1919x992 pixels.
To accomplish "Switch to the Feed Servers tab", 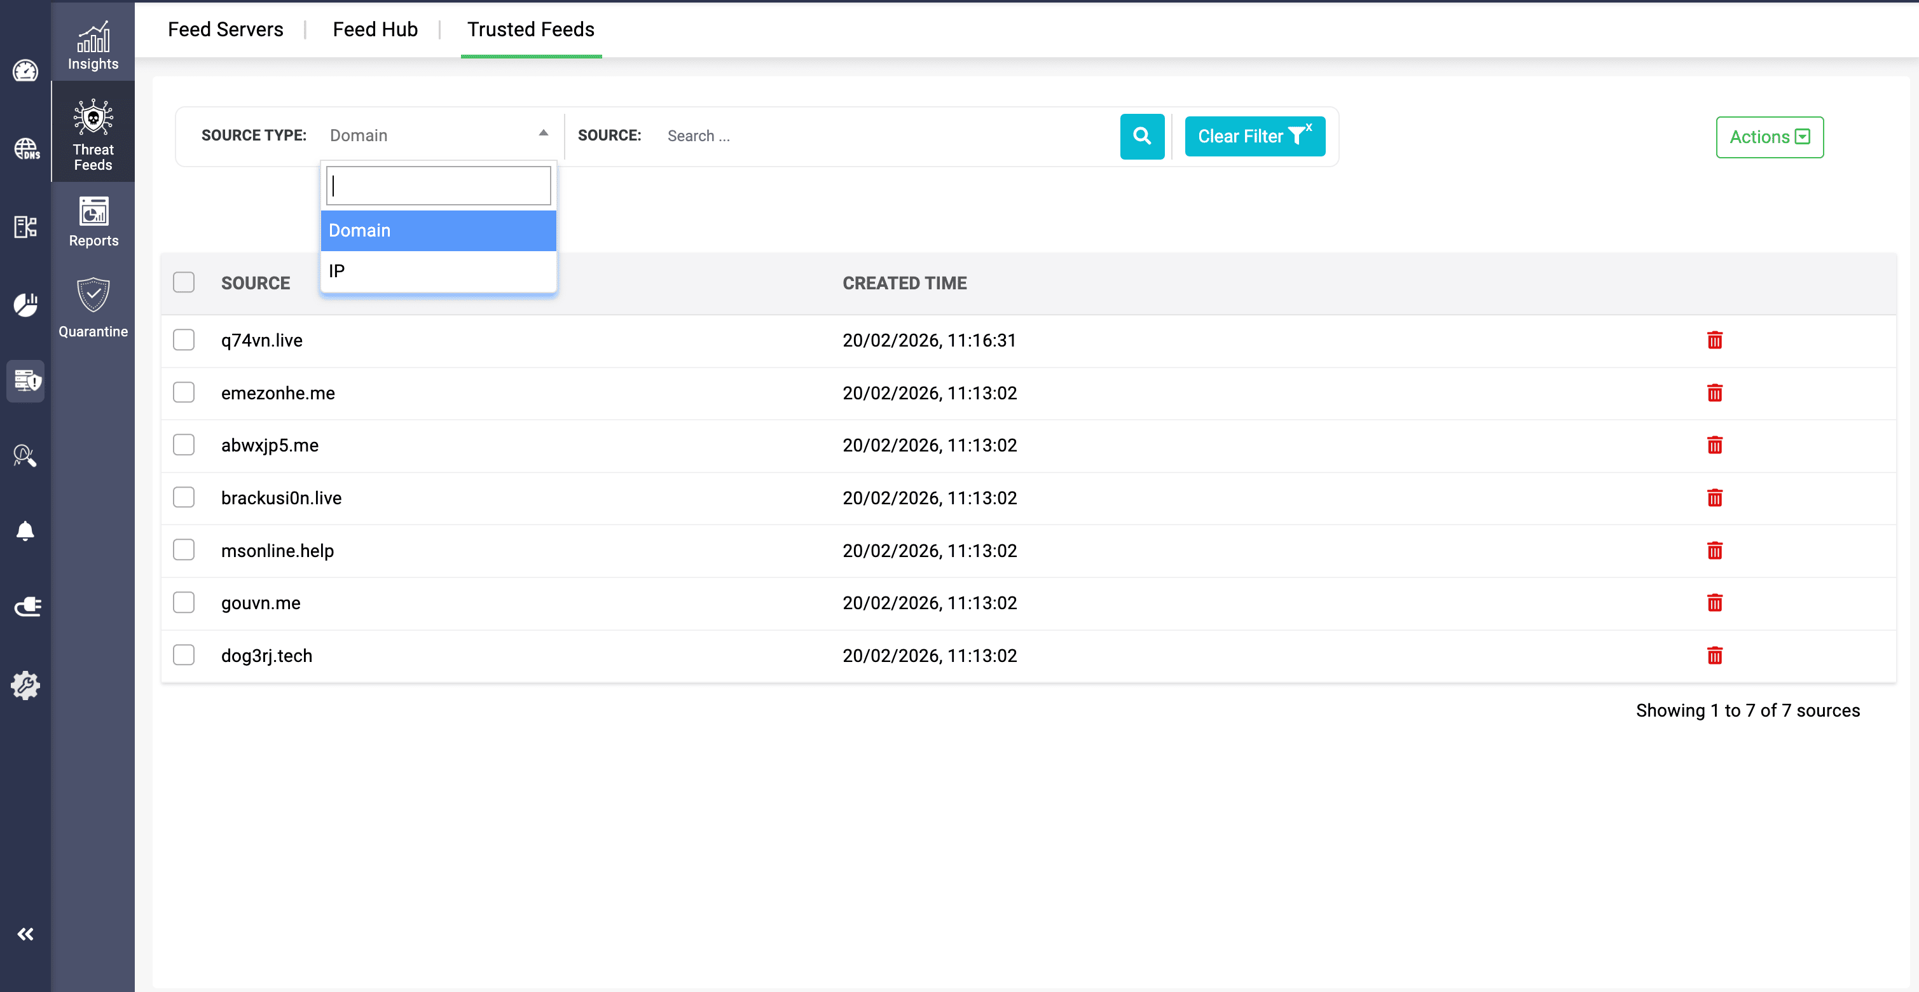I will (x=225, y=30).
